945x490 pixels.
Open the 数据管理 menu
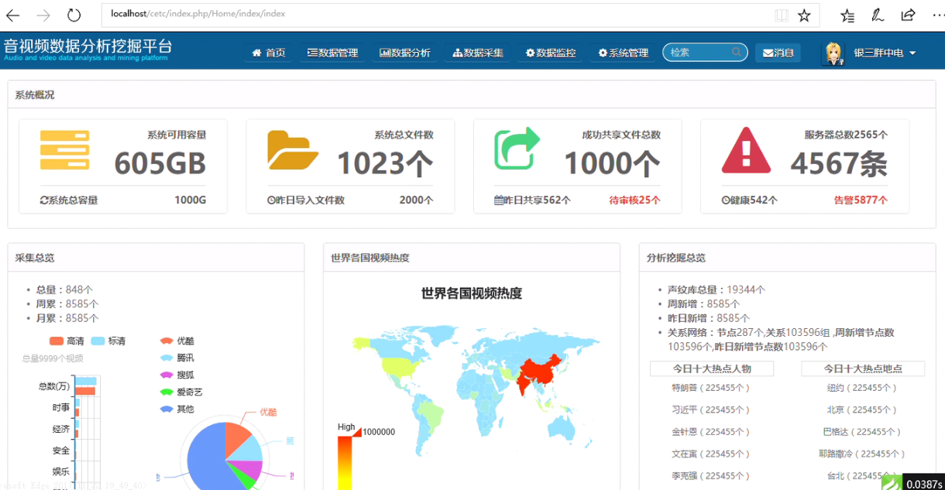(x=332, y=53)
